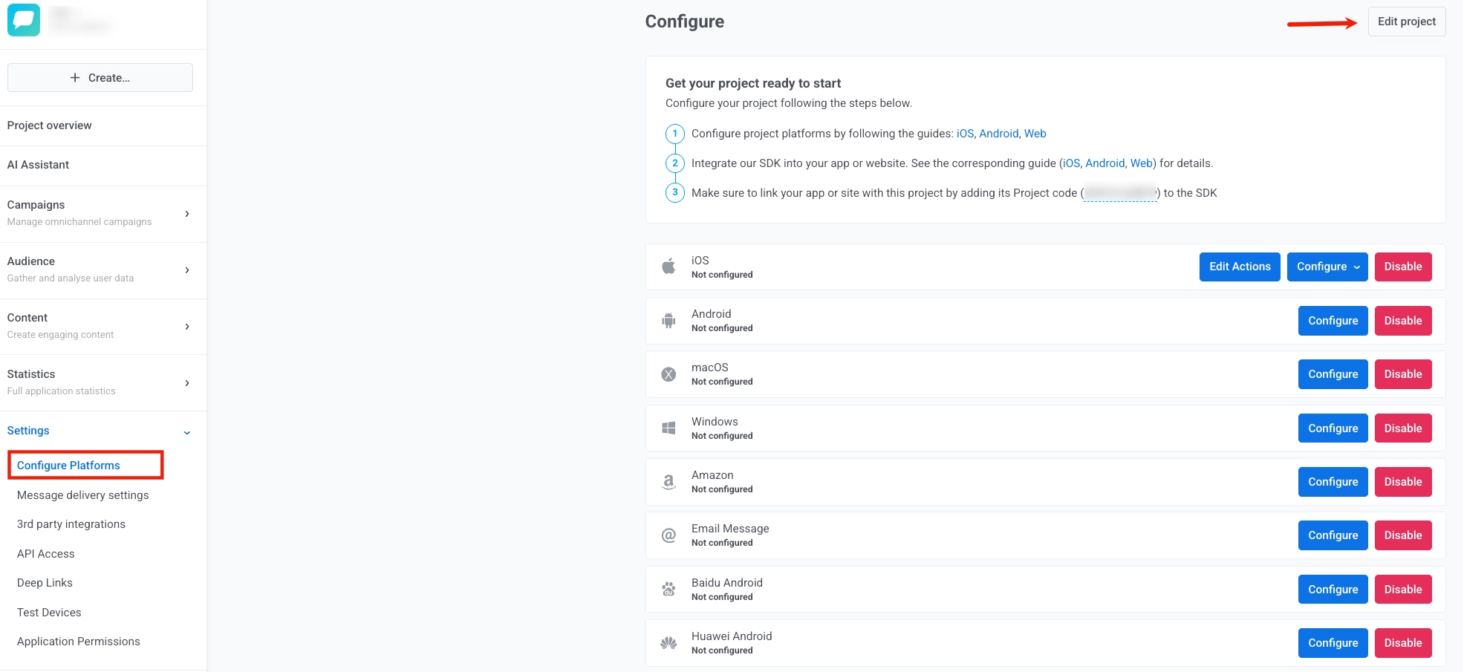Click the Create... button in the sidebar

(x=100, y=78)
